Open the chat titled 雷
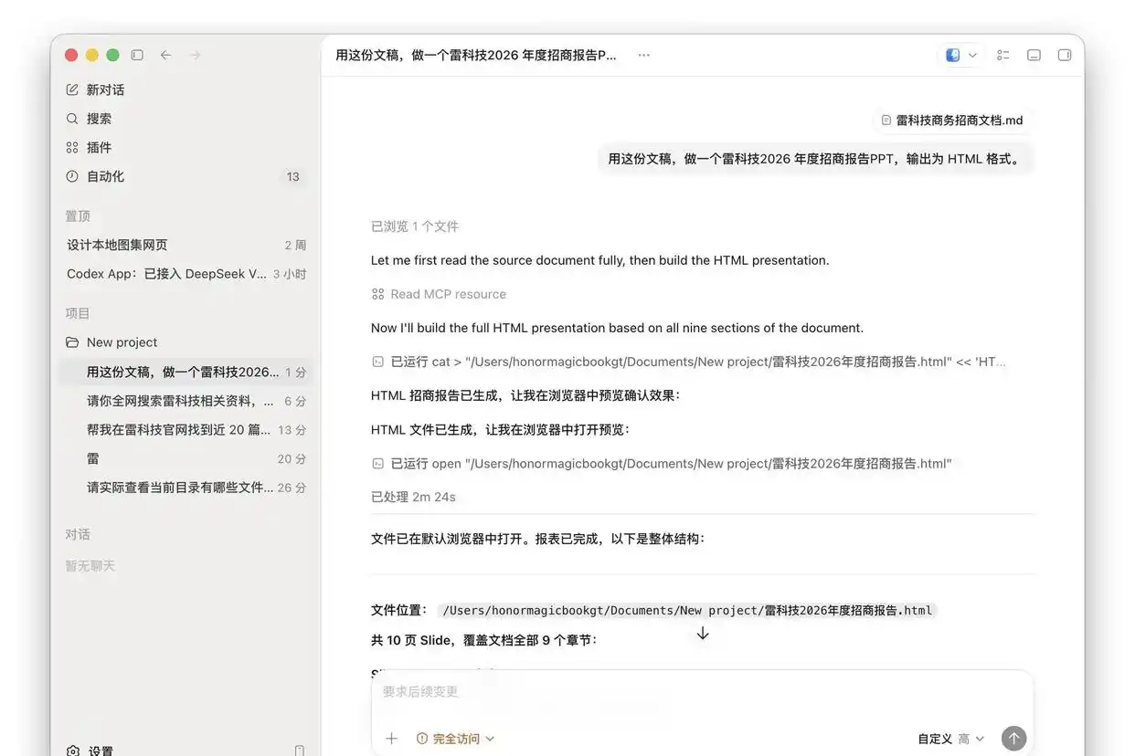This screenshot has width=1135, height=756. [x=186, y=459]
